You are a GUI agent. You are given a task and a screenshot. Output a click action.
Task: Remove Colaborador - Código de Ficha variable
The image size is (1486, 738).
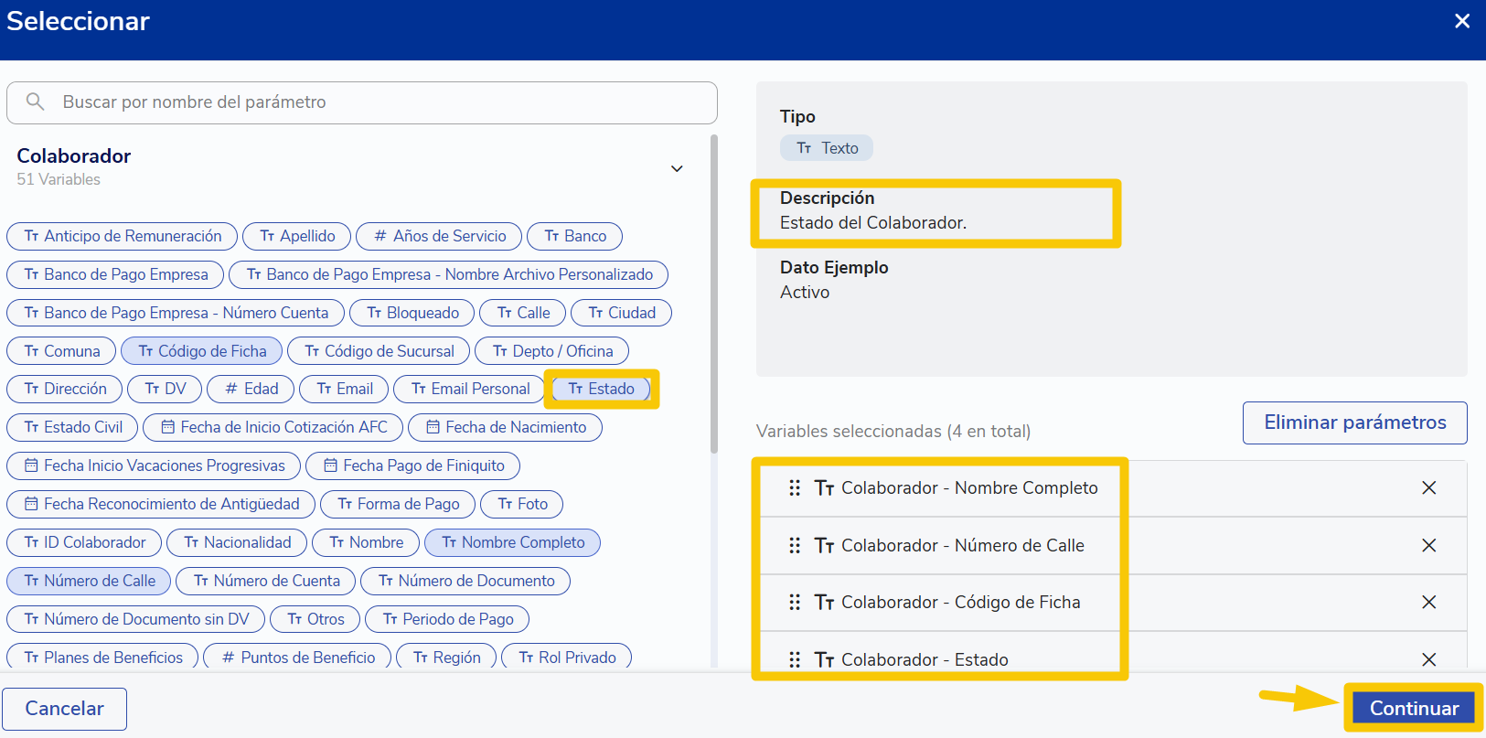point(1428,603)
